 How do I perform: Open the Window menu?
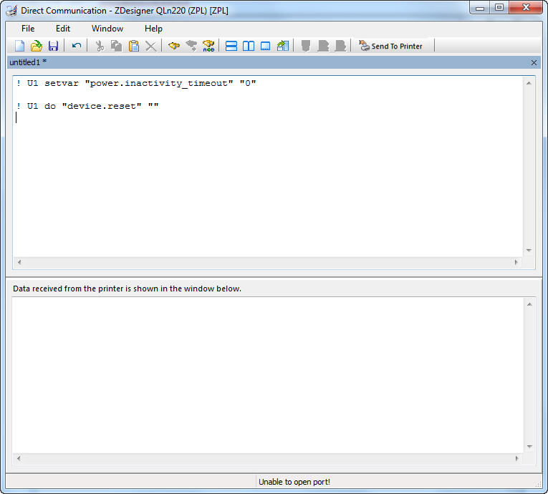107,29
